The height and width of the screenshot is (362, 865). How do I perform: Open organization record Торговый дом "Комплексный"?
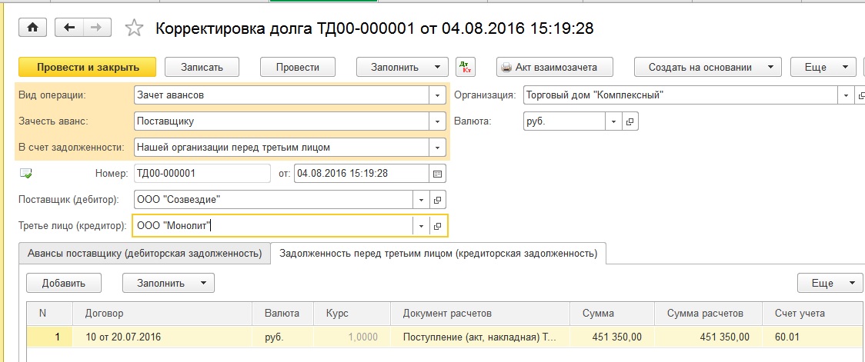860,95
